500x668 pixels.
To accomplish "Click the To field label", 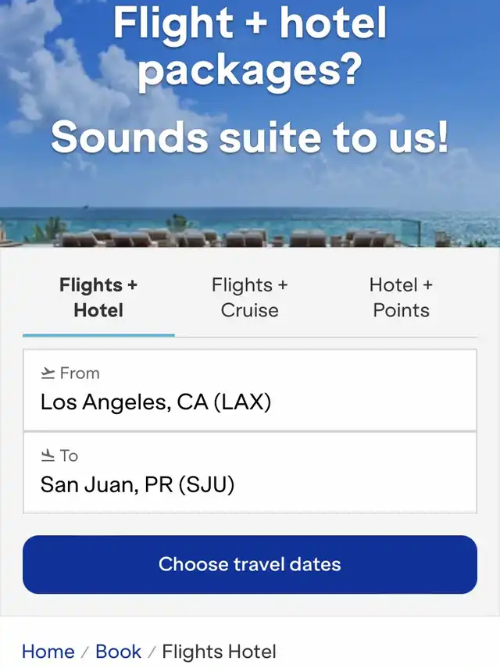I will pyautogui.click(x=69, y=455).
